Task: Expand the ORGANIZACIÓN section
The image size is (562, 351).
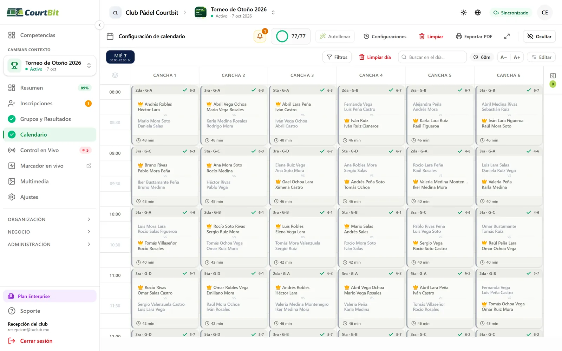Action: [50, 219]
